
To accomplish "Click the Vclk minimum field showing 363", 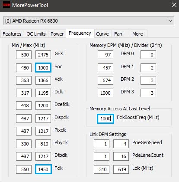I will coord(24,80).
